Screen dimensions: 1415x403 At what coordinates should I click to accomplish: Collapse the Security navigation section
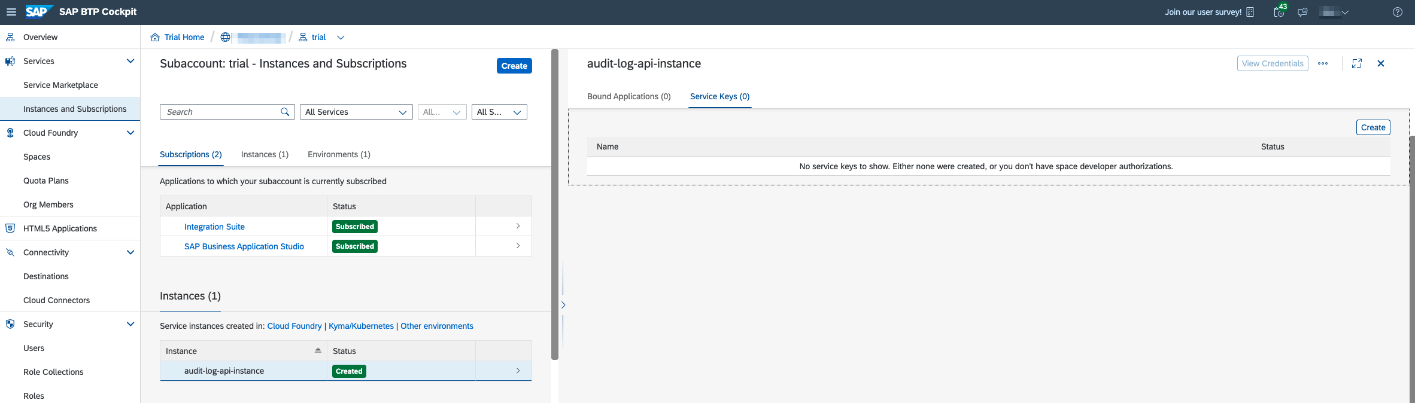pos(130,324)
